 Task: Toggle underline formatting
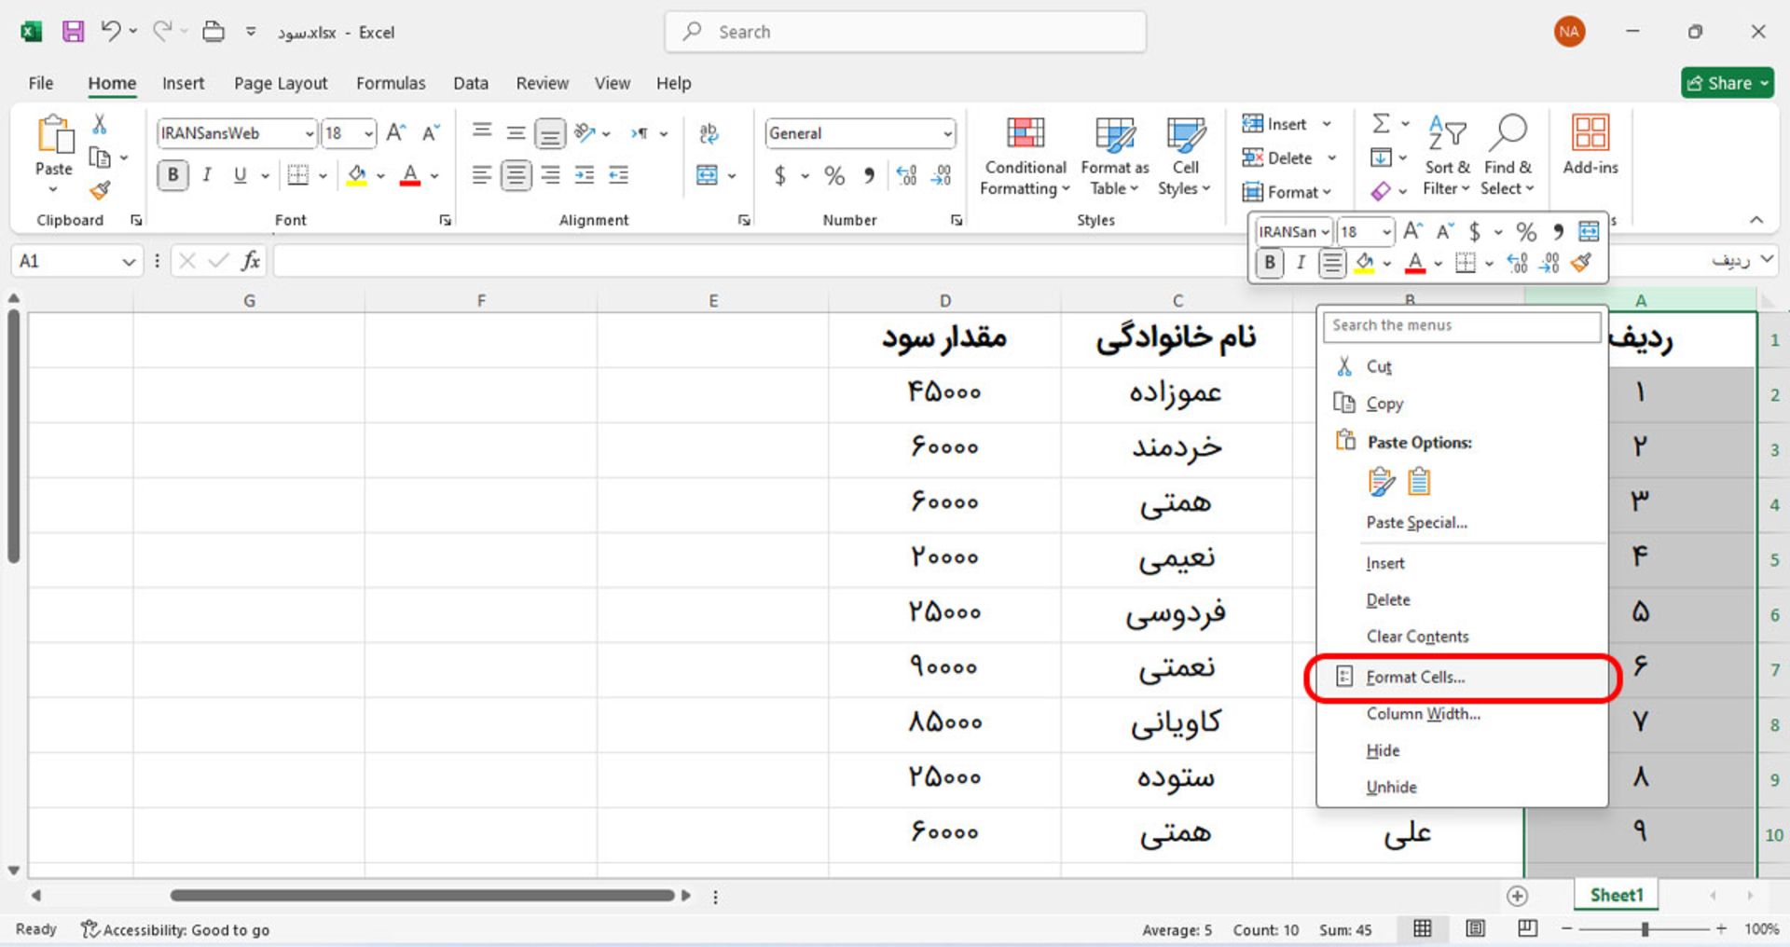[241, 174]
